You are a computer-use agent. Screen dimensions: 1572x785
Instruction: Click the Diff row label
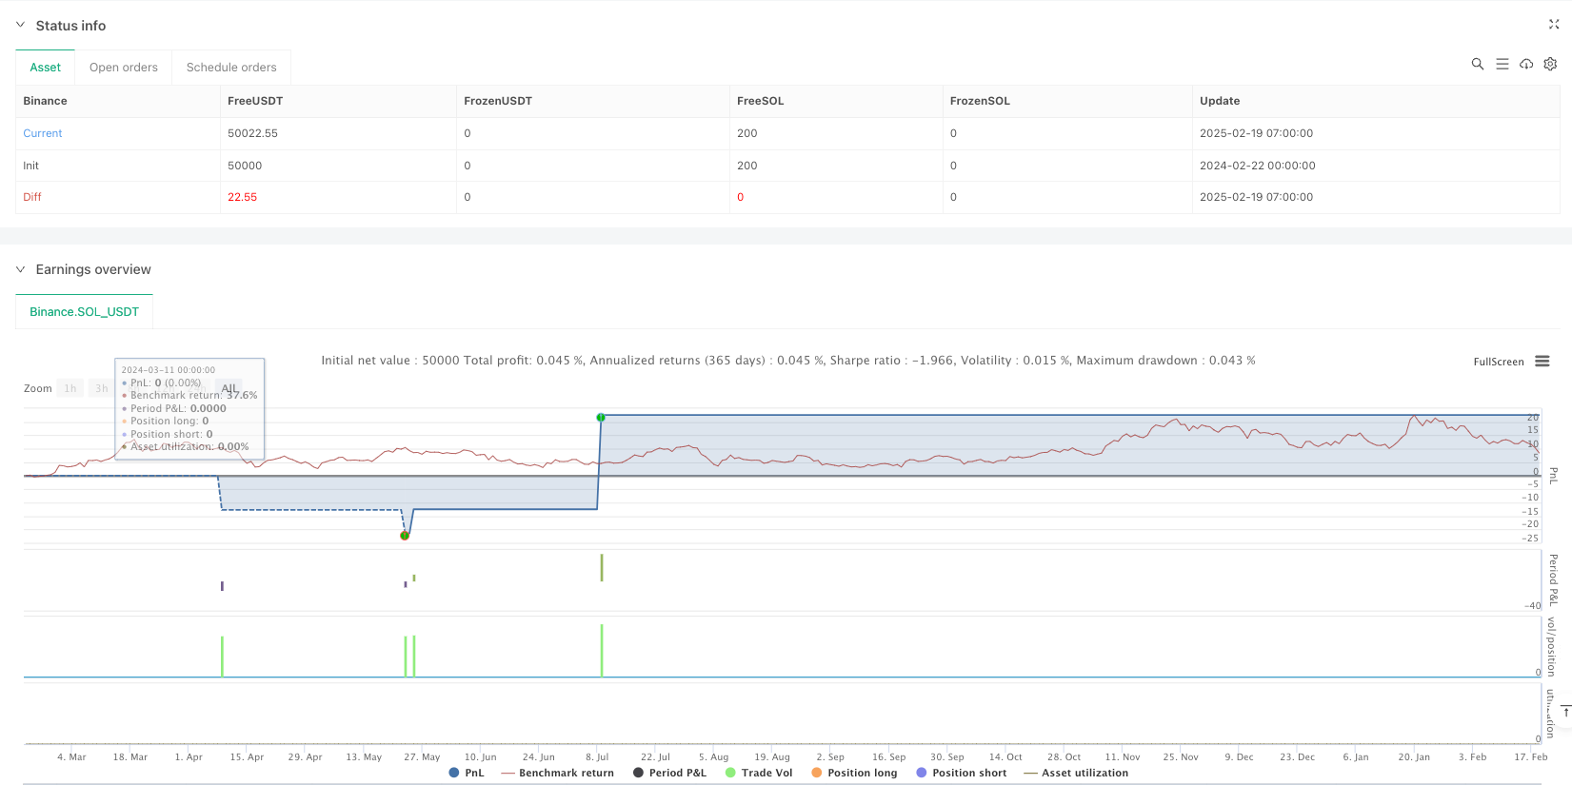[x=32, y=197]
